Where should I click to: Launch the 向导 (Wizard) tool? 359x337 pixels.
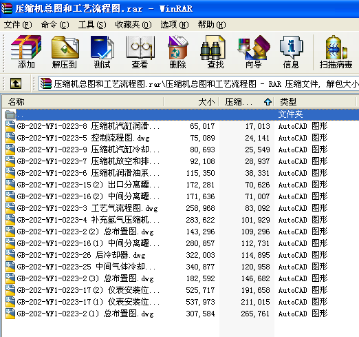[x=254, y=52]
